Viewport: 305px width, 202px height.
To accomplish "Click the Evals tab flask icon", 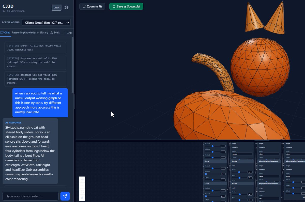I will (52, 32).
